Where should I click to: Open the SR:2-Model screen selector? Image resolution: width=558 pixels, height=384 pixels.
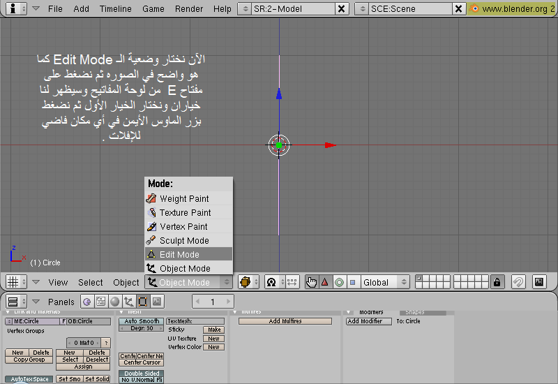pyautogui.click(x=246, y=8)
